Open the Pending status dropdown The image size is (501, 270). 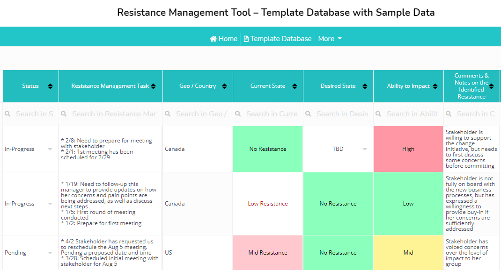point(50,252)
